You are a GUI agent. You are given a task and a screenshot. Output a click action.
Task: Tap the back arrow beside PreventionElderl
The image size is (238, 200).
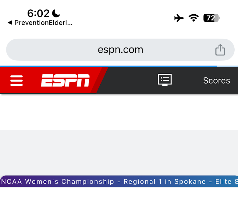pyautogui.click(x=9, y=23)
